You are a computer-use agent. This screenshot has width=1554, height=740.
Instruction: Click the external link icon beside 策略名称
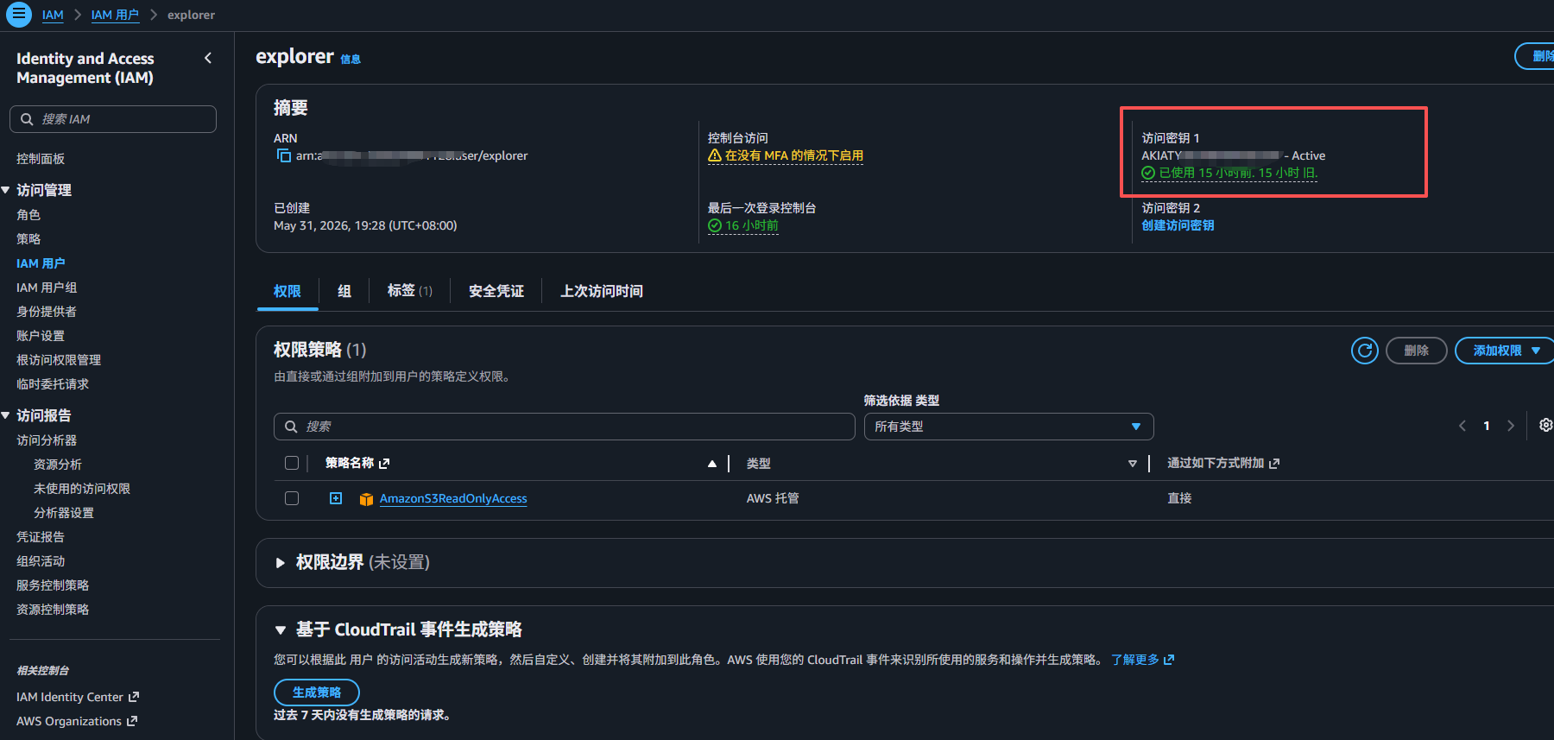point(384,464)
